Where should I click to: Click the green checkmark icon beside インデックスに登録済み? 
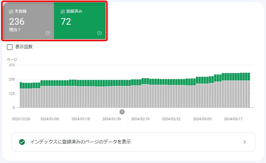pyautogui.click(x=22, y=142)
